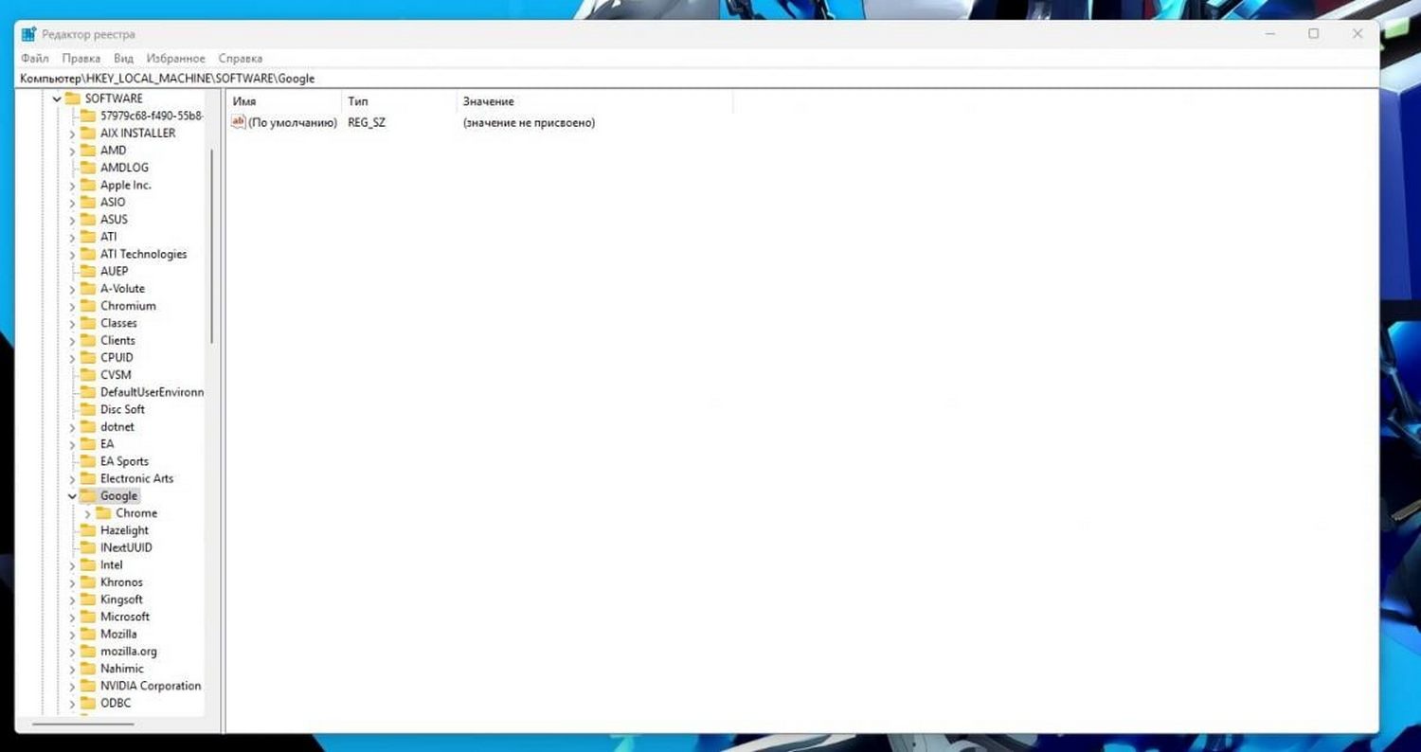Click the tree vertical scrollbar thumb
This screenshot has height=752, width=1421.
point(212,246)
